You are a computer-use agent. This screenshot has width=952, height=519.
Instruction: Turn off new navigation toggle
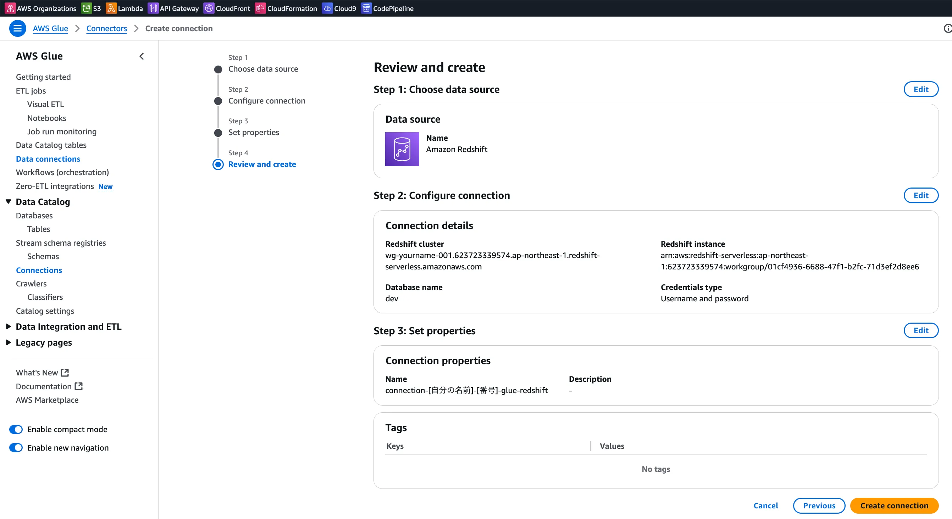click(16, 448)
